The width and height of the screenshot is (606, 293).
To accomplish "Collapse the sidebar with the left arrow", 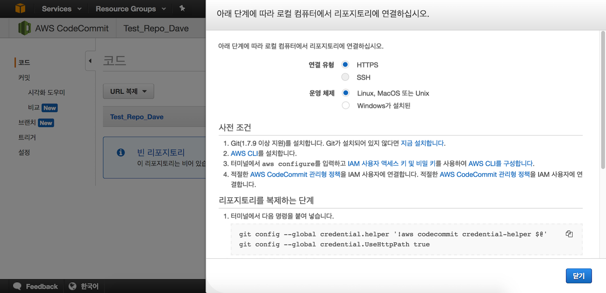I will tap(90, 61).
